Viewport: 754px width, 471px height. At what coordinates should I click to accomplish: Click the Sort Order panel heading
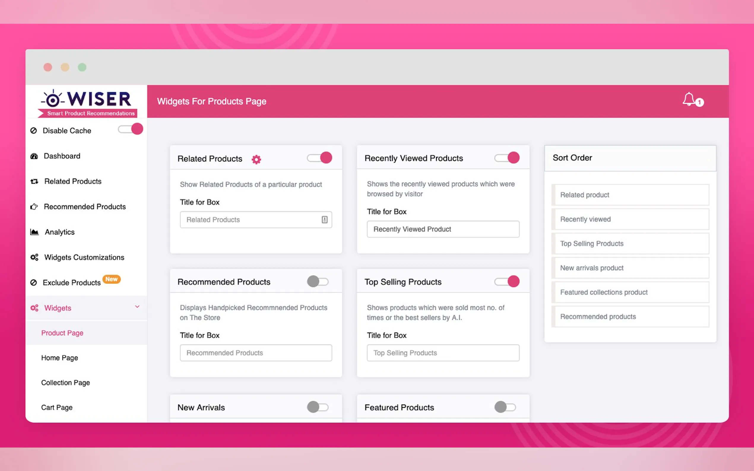[572, 157]
